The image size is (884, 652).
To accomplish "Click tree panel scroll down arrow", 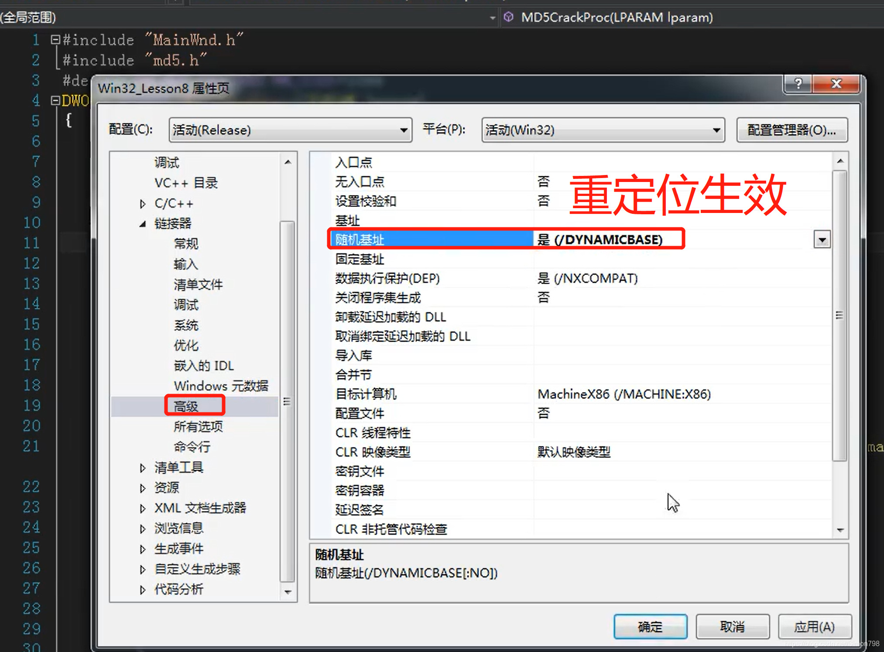I will [x=288, y=592].
